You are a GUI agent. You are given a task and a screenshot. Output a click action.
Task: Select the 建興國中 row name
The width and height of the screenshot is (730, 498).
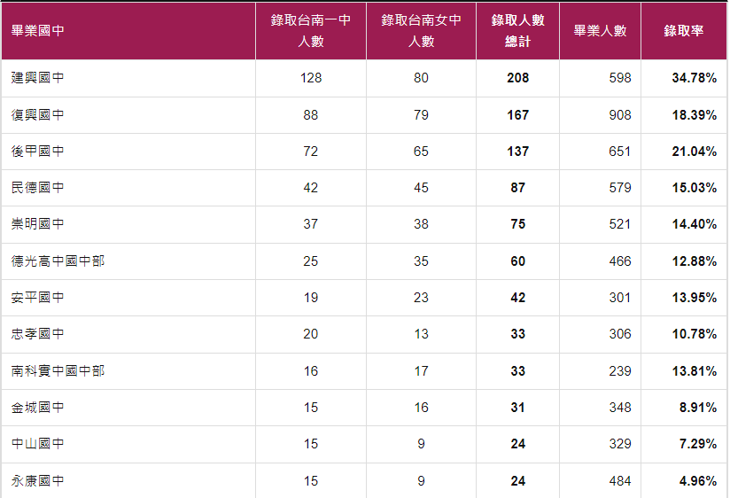[38, 78]
